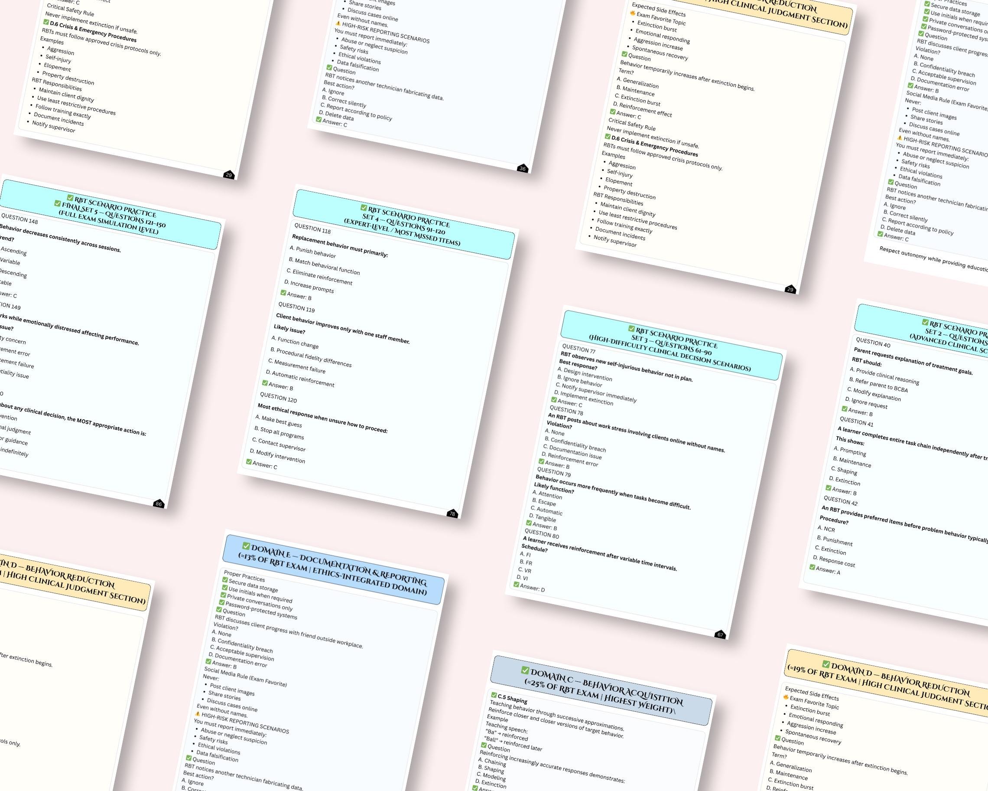Image resolution: width=988 pixels, height=791 pixels.
Task: Choose option 'C. Notify supervisor immediately'
Action: (x=596, y=392)
